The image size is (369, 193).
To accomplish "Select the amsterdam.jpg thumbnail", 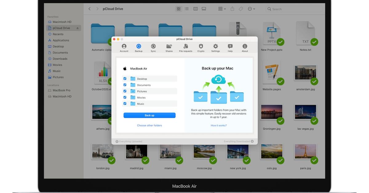I will click(306, 73).
